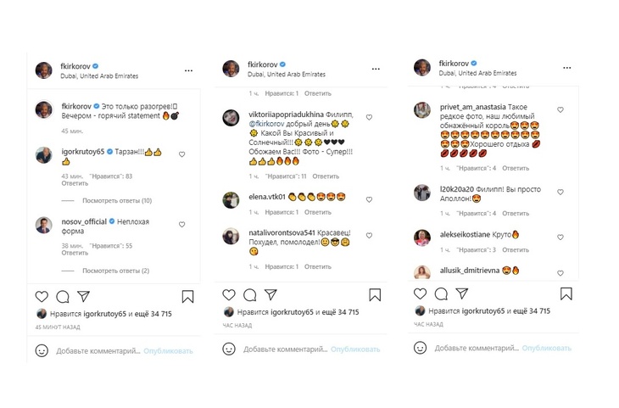Reply to nosov_official's comment via Ответить

pos(75,253)
